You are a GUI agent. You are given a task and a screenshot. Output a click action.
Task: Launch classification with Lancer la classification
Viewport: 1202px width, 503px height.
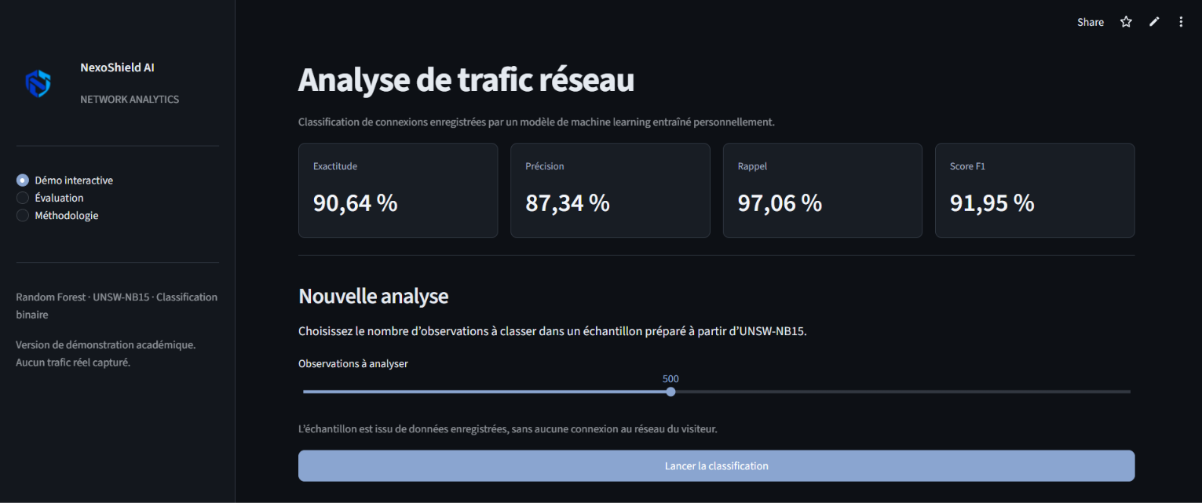(716, 466)
